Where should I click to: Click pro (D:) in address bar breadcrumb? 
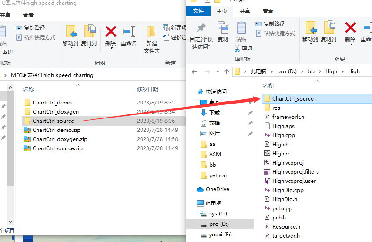pos(287,71)
